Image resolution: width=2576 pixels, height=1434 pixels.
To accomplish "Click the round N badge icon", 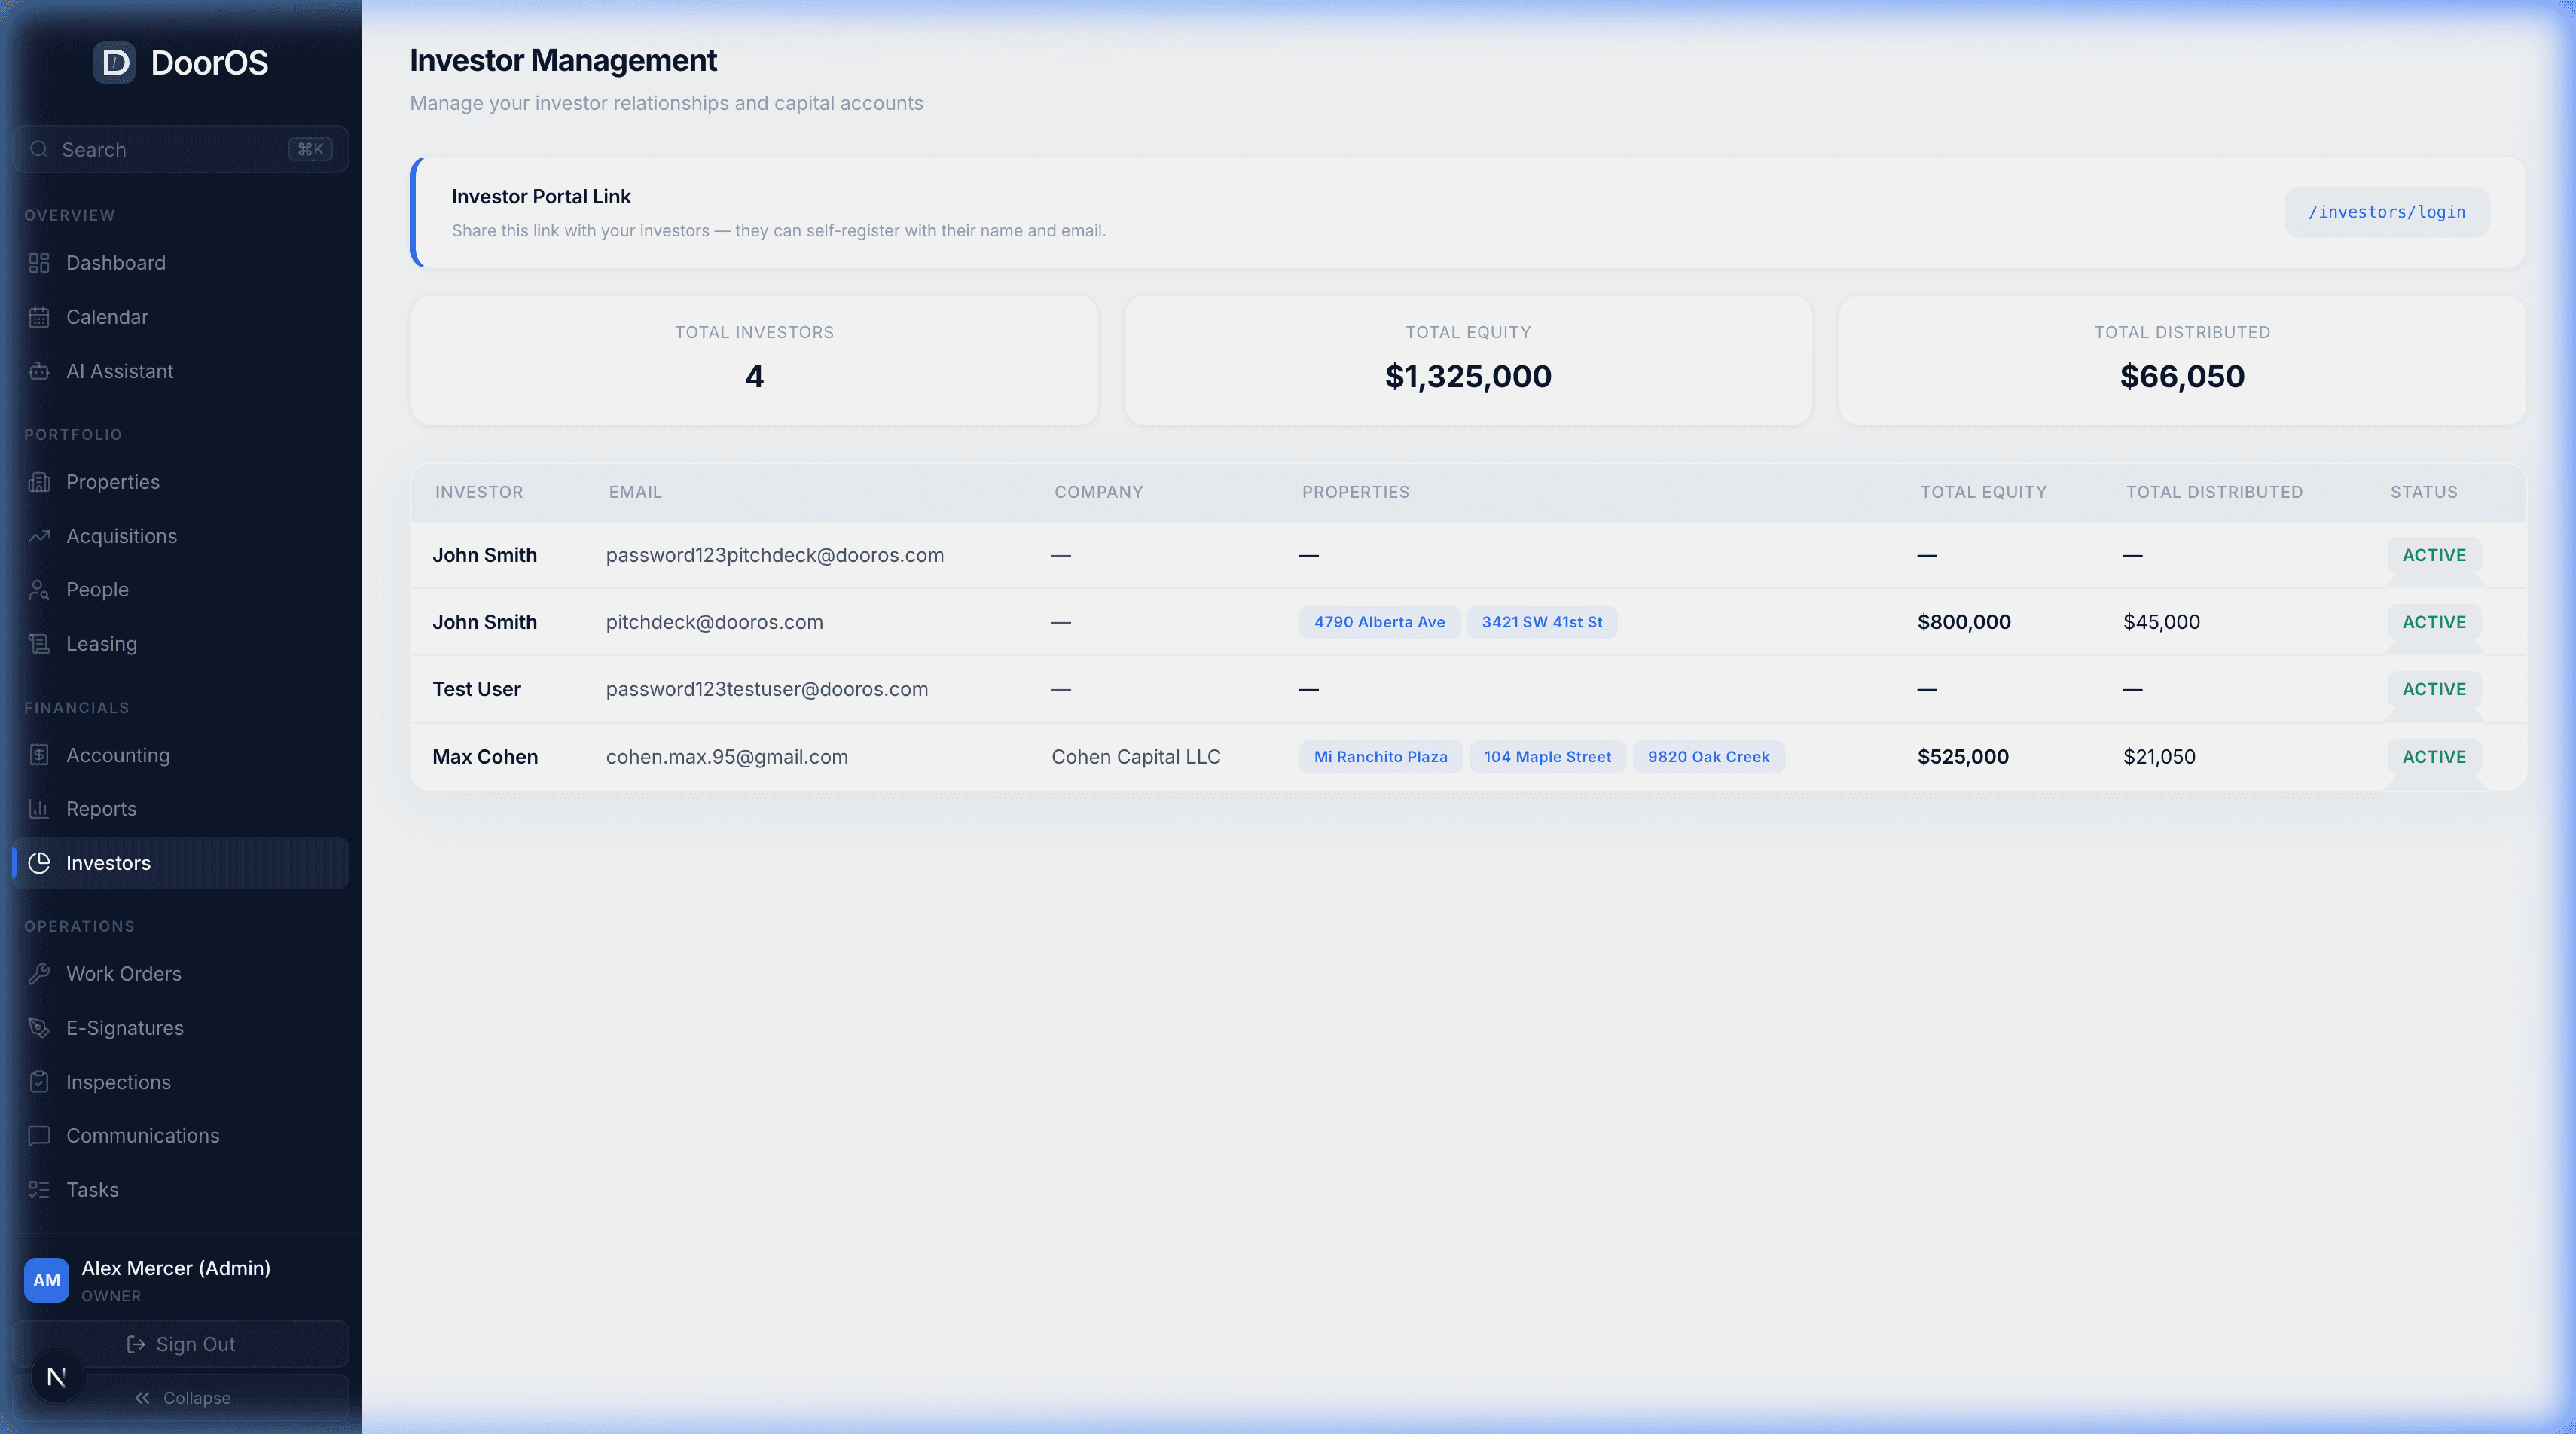I will tap(57, 1377).
